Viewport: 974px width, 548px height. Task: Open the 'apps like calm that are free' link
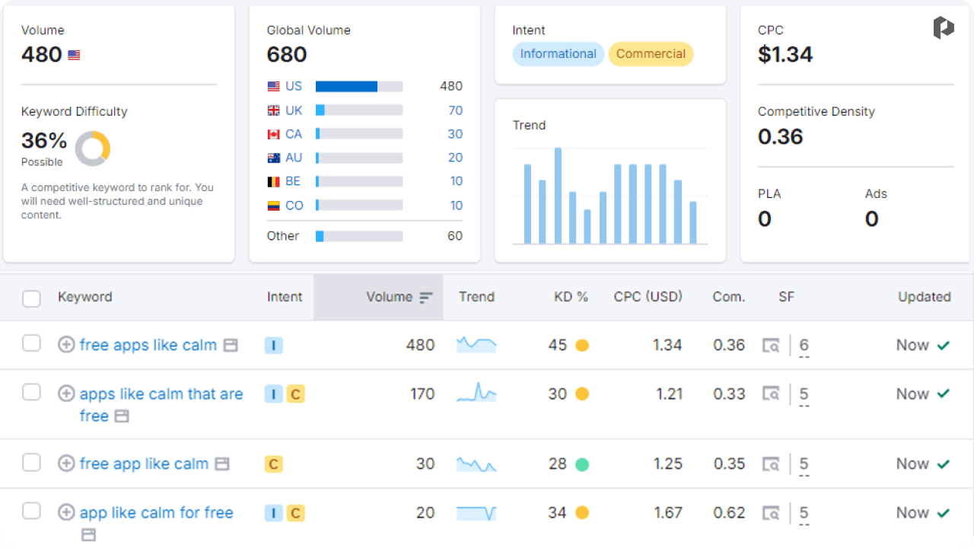point(161,404)
